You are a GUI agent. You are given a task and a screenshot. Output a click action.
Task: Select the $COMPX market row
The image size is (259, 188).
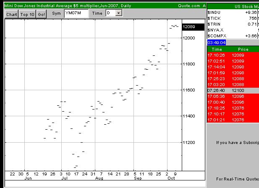(x=232, y=36)
